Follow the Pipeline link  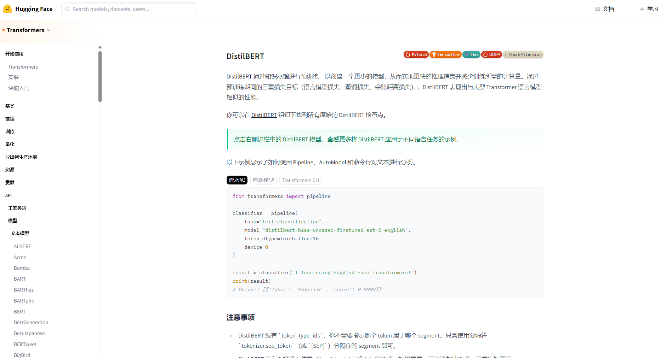(303, 162)
